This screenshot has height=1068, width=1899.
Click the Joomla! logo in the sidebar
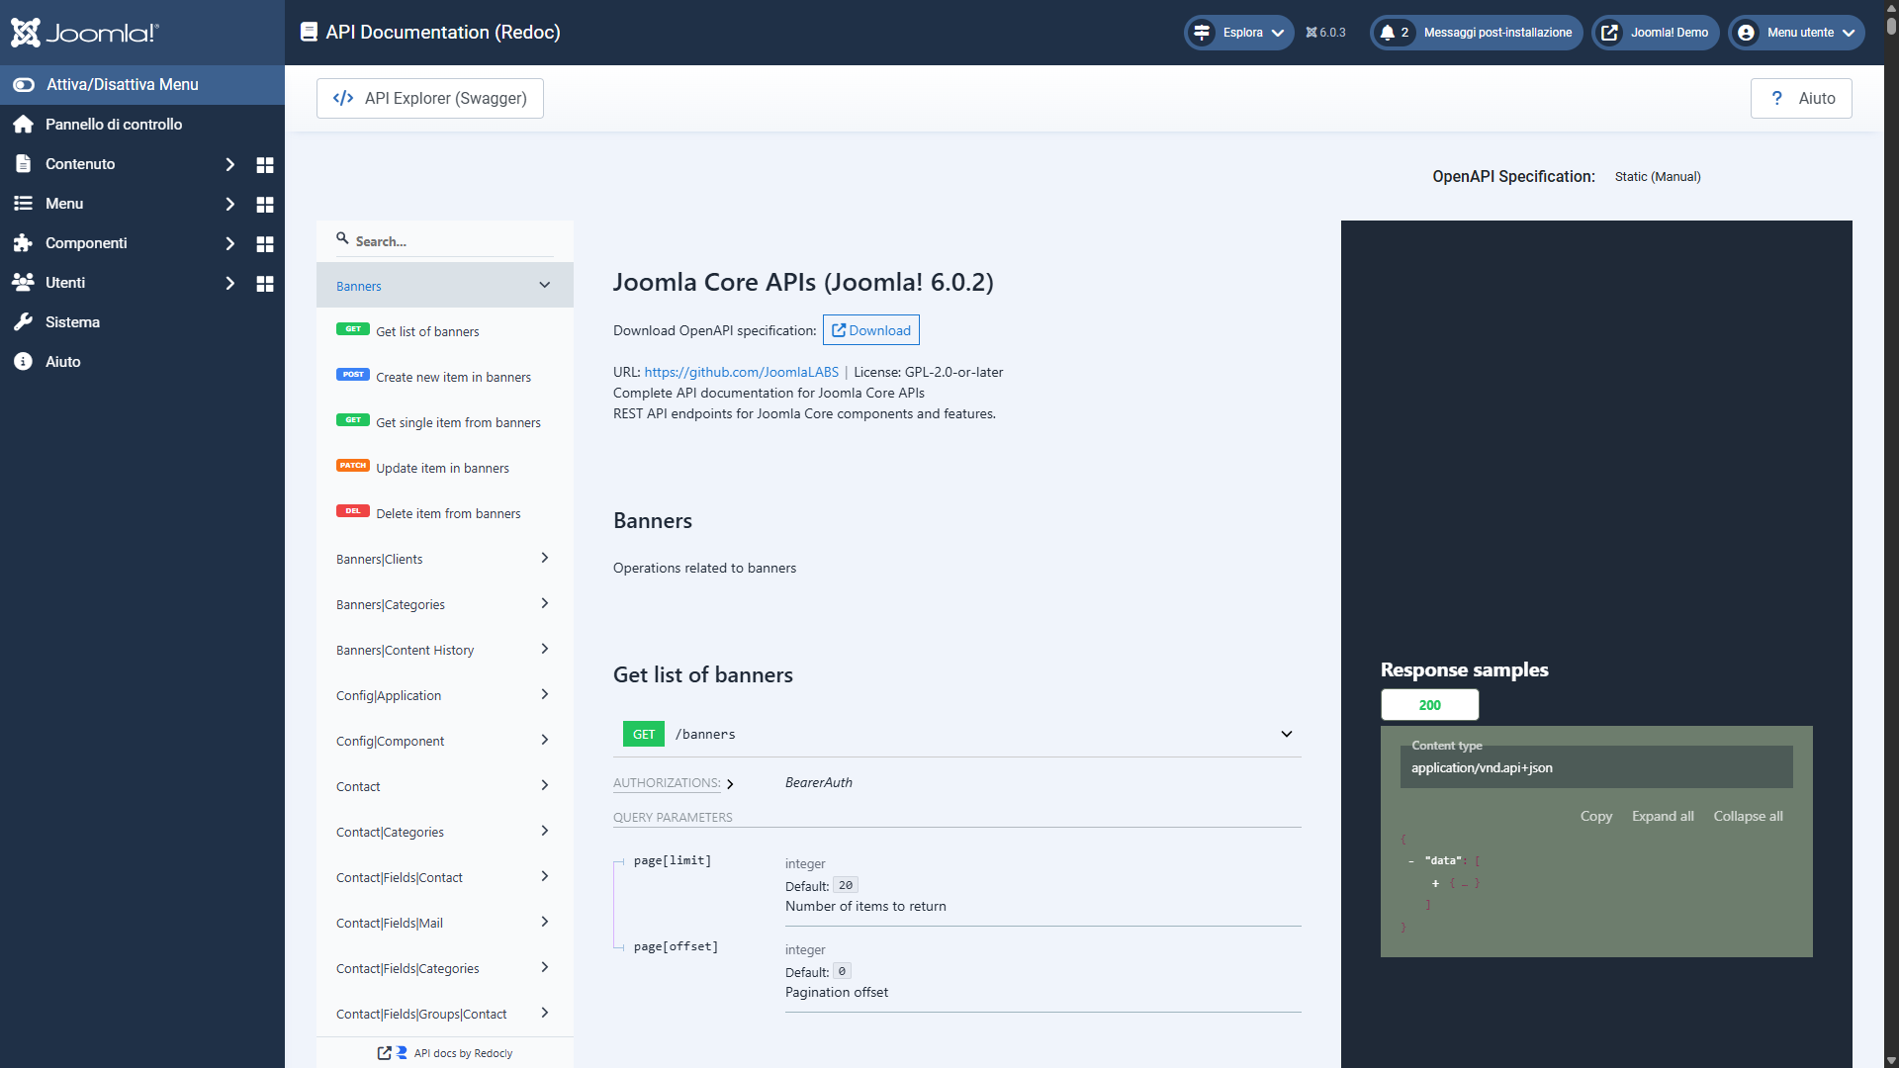point(85,33)
